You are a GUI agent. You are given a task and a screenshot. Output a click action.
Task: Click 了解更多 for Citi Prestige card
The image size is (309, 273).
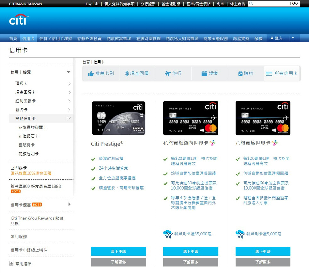[118, 262]
